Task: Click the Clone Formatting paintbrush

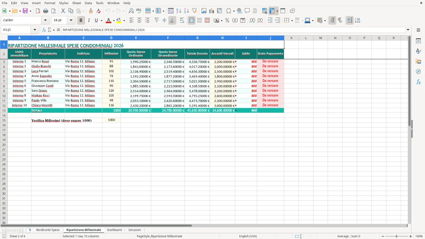Action: coord(91,11)
